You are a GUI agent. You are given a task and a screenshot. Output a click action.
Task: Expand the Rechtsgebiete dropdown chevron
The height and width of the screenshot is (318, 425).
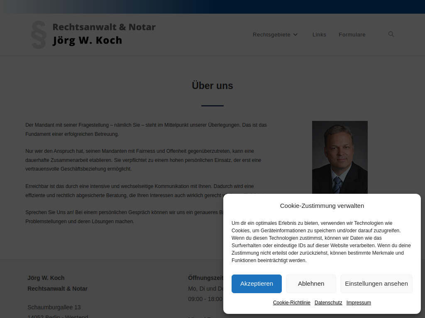tap(296, 35)
